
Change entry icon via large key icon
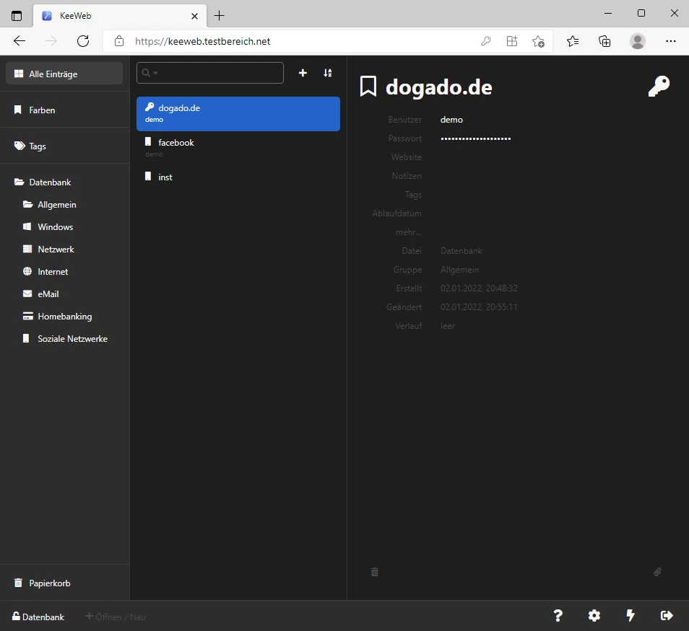[x=659, y=87]
